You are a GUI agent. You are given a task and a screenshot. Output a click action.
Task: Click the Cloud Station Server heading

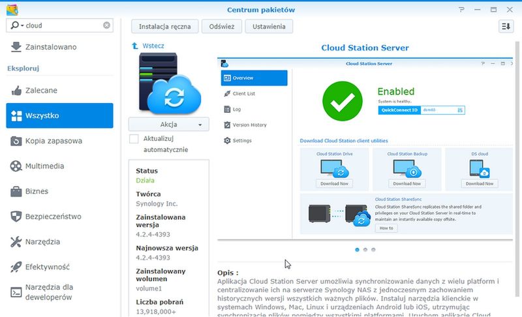[365, 48]
